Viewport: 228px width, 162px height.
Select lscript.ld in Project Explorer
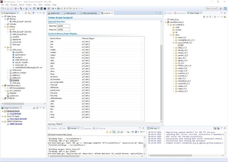[15, 80]
